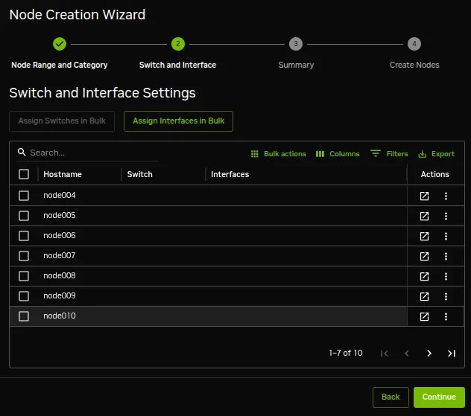This screenshot has height=416, width=471.
Task: Open the Bulk actions menu
Action: tap(279, 154)
